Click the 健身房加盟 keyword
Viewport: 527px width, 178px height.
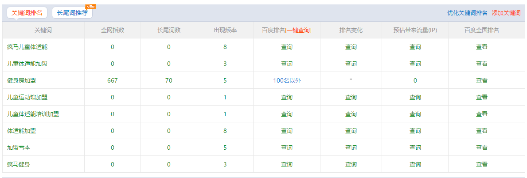(x=22, y=80)
